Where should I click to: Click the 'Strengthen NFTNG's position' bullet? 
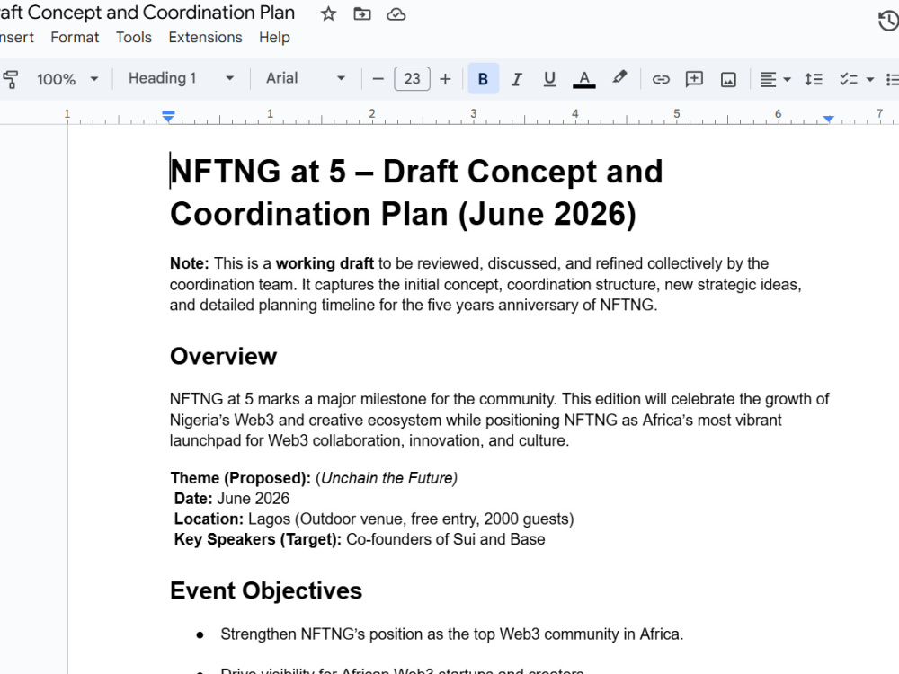(x=452, y=634)
